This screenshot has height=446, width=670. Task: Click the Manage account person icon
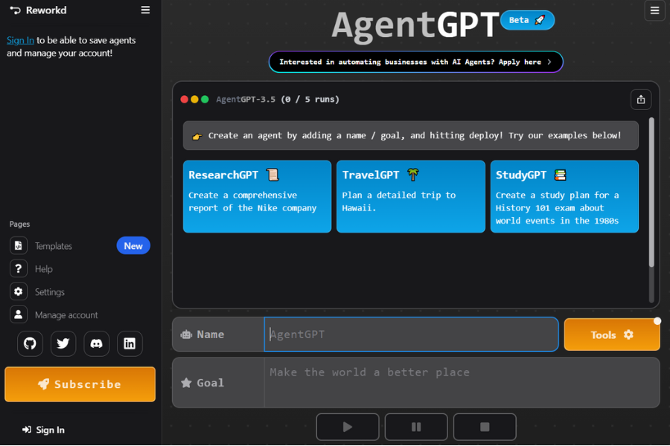click(x=18, y=314)
